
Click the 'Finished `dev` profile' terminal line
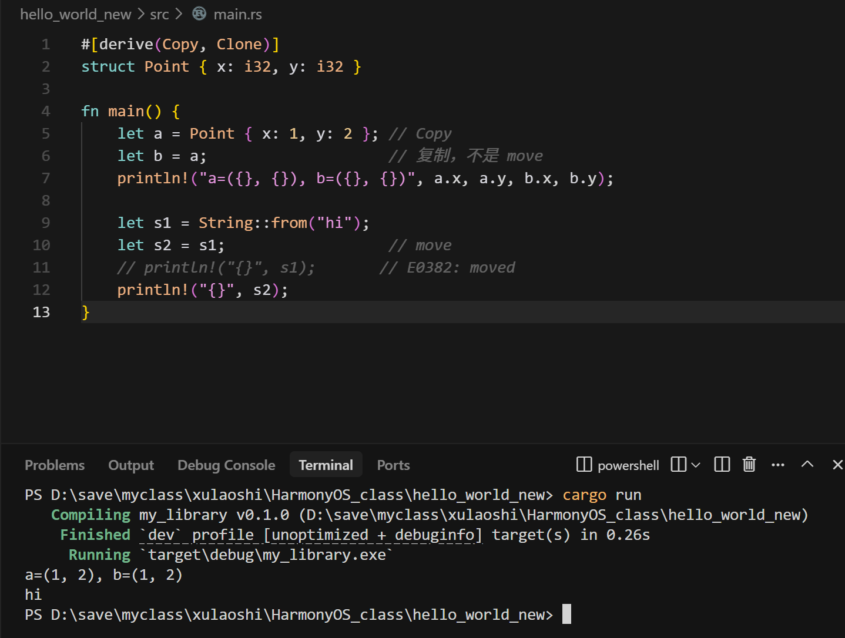pyautogui.click(x=355, y=535)
